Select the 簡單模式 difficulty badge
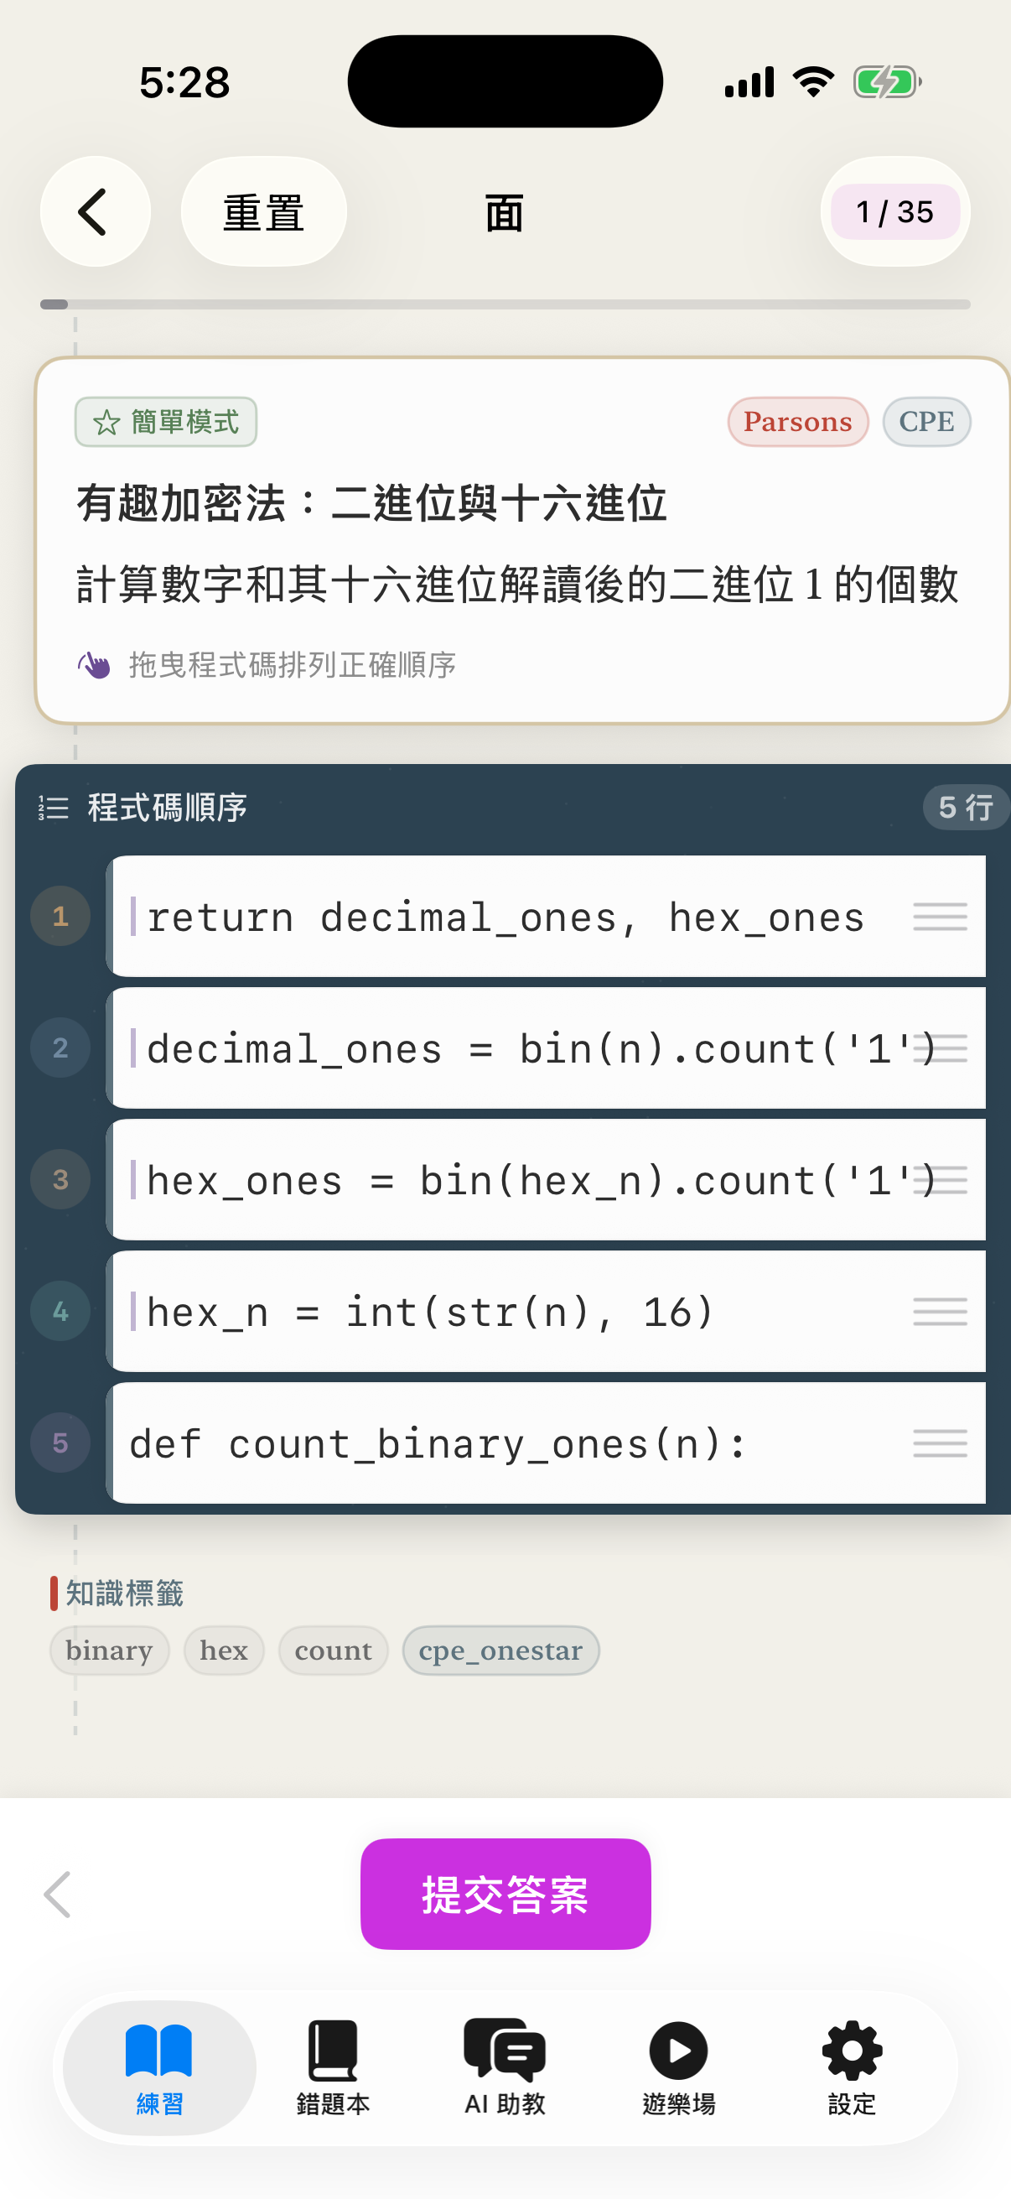 (x=165, y=421)
